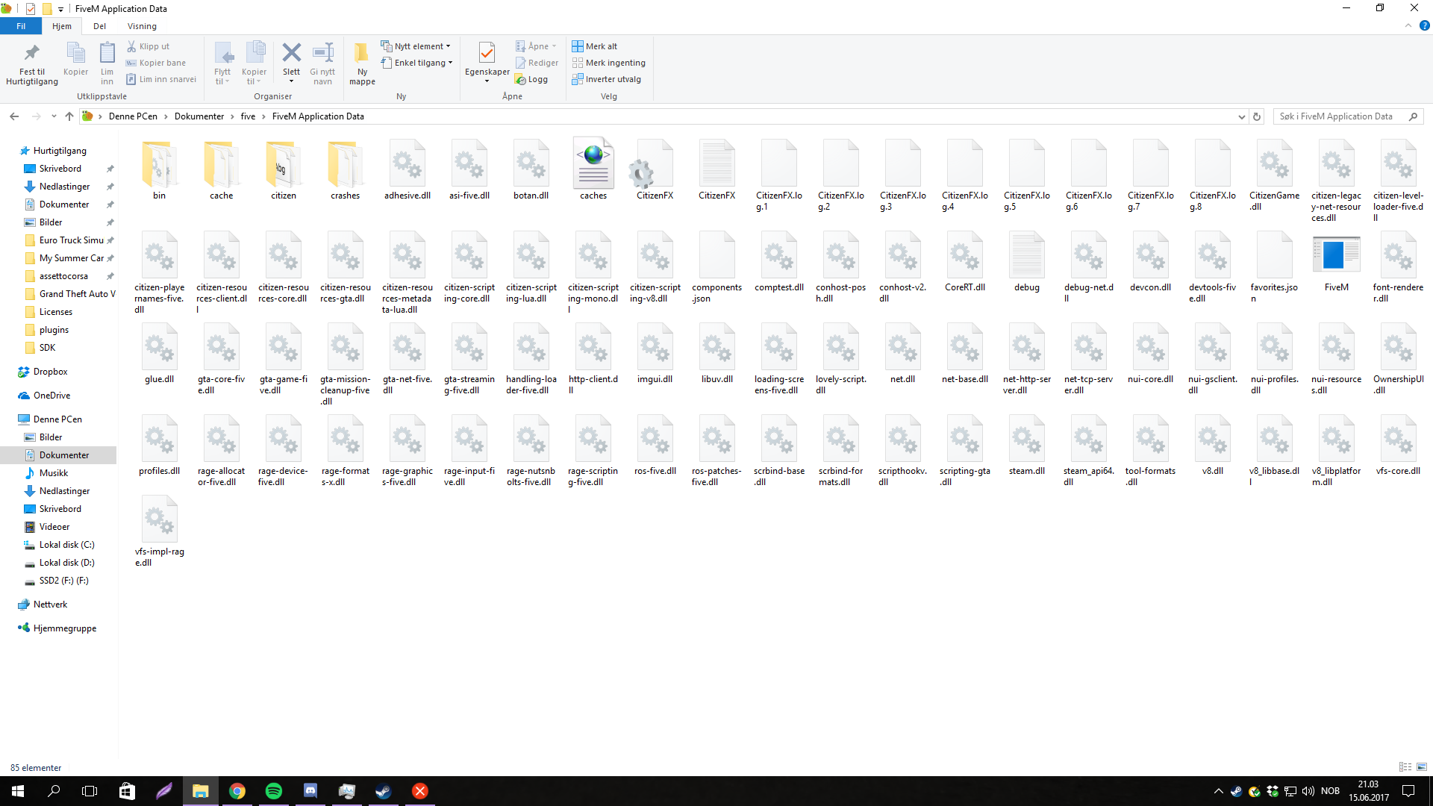Refresh the folder view
This screenshot has width=1433, height=806.
[x=1257, y=116]
